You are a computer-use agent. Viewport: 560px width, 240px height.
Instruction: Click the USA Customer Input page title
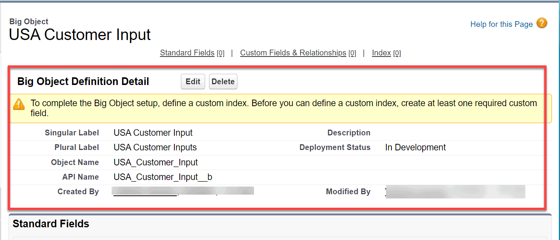click(x=80, y=35)
